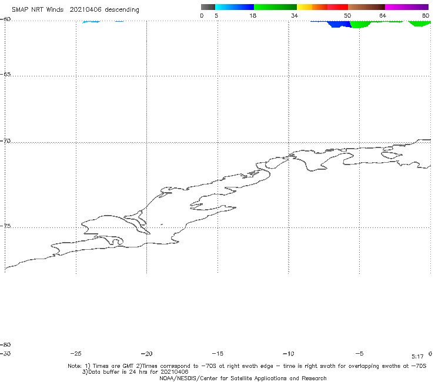435x382 pixels.
Task: Click the green wind patch at top-right corner
Action: (x=420, y=24)
